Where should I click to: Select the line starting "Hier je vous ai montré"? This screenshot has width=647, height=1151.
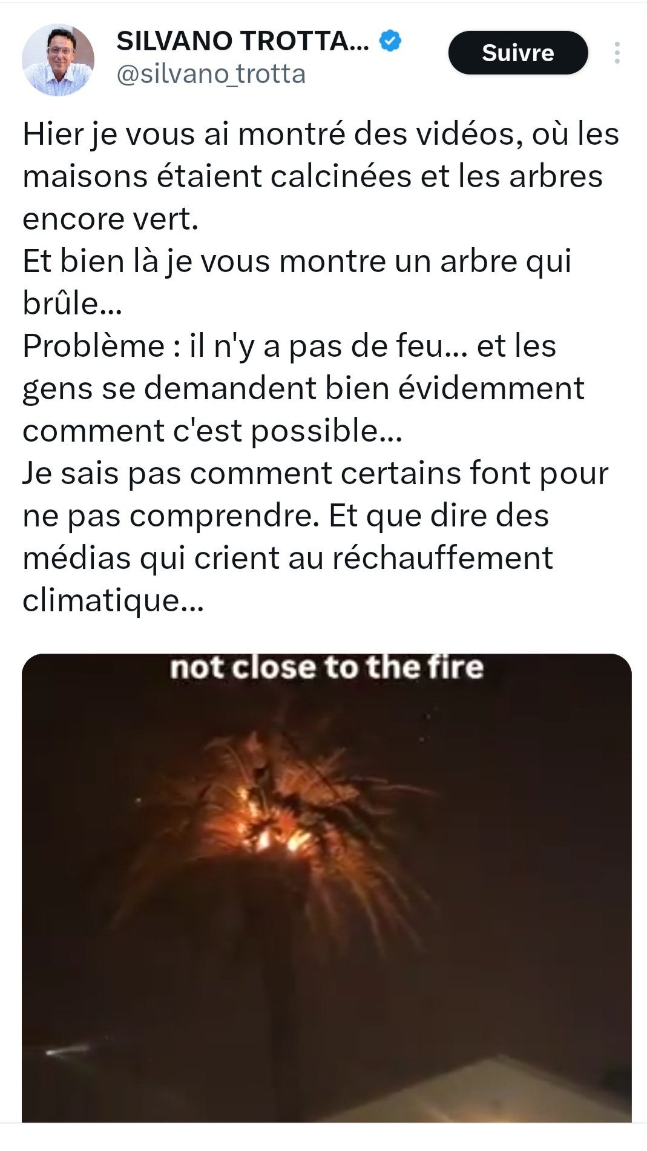[x=321, y=134]
